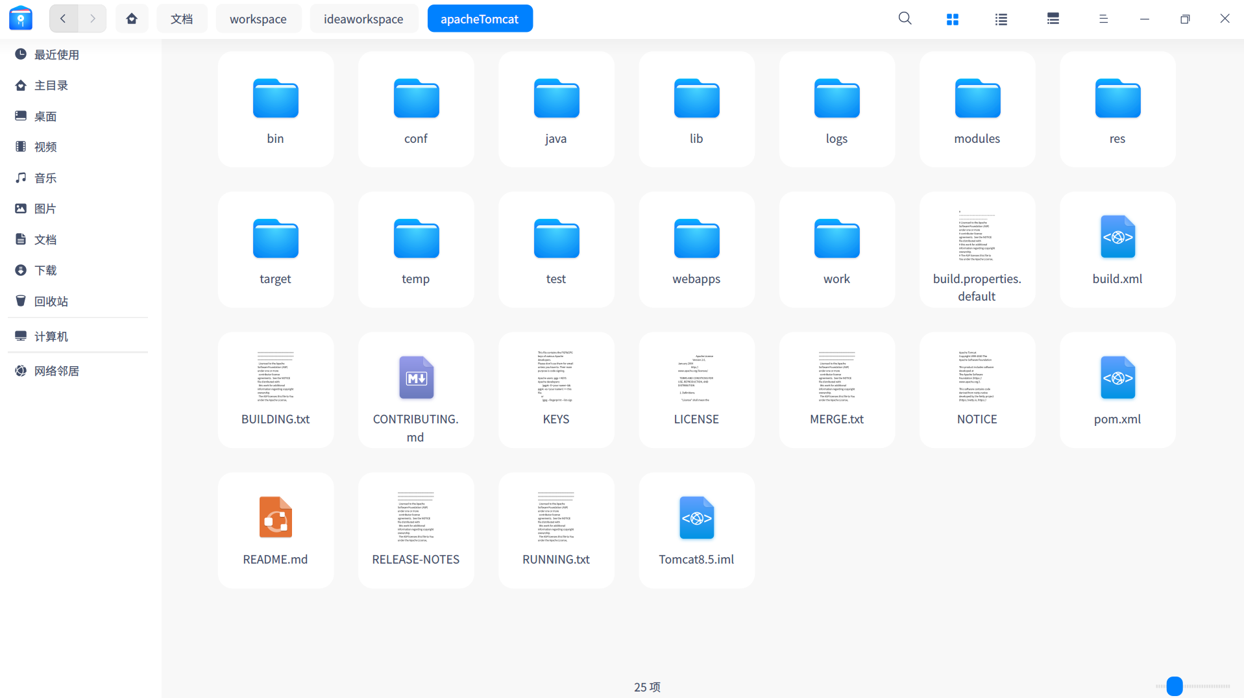This screenshot has width=1244, height=698.
Task: Click the ideaworkspace breadcrumb
Action: [363, 19]
